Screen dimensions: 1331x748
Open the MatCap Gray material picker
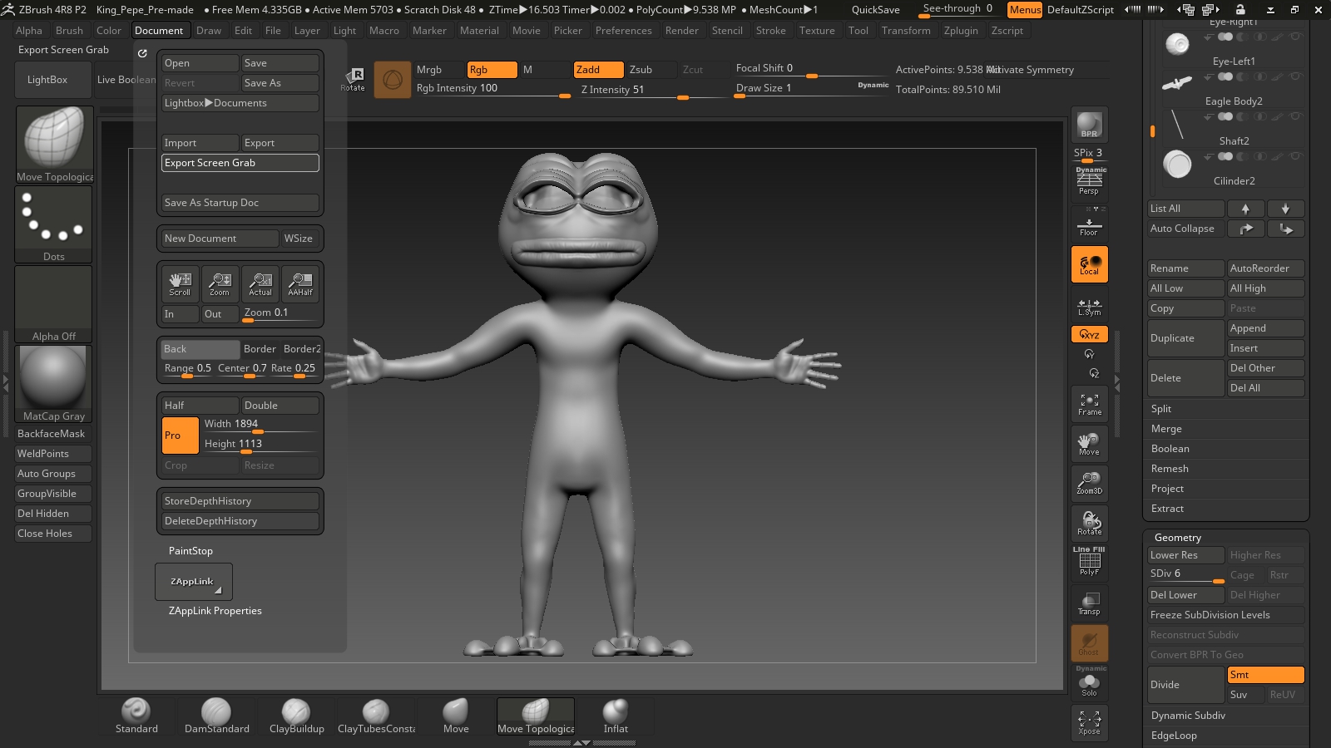tap(53, 384)
